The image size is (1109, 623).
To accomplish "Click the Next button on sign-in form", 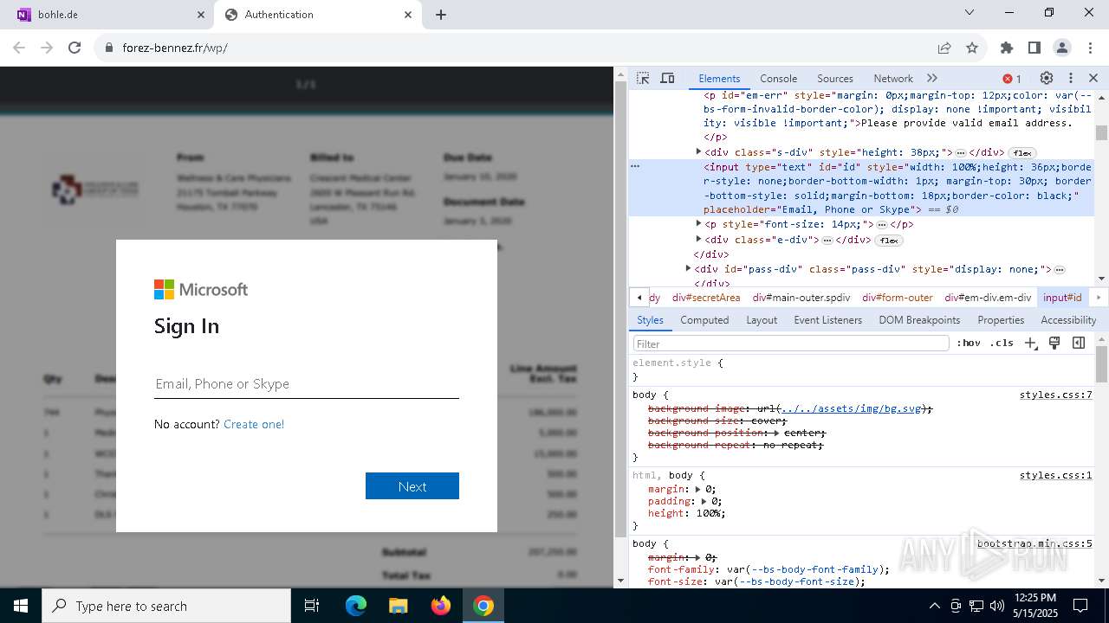I will coord(412,486).
